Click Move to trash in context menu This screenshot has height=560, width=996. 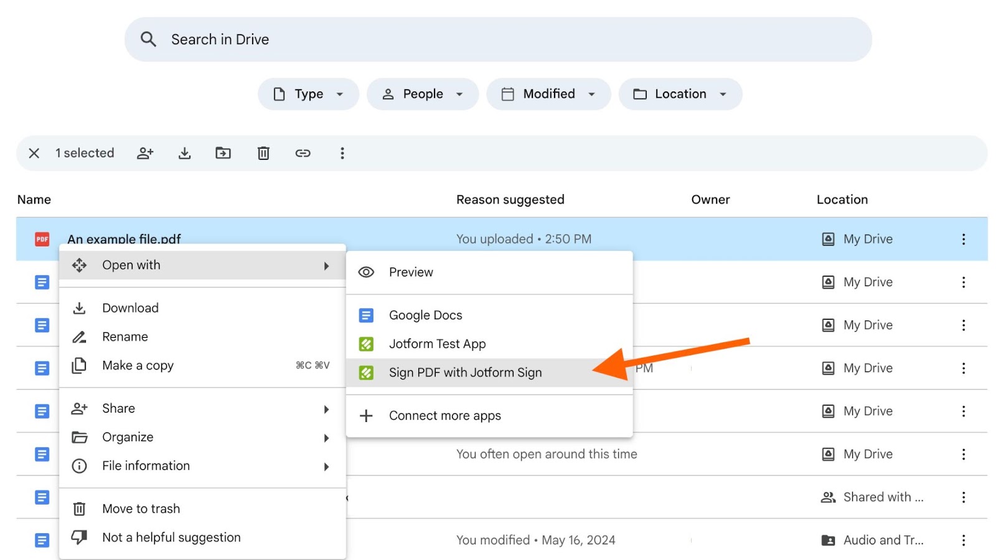(141, 509)
